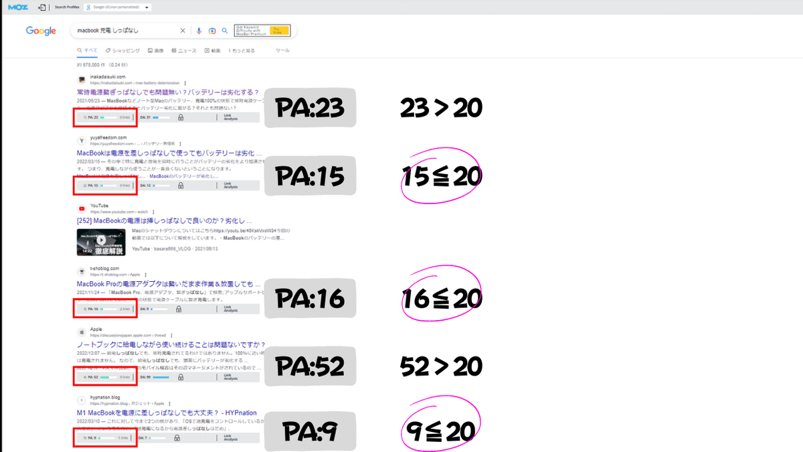Clear the search query with the X
The width and height of the screenshot is (803, 452).
click(x=183, y=31)
